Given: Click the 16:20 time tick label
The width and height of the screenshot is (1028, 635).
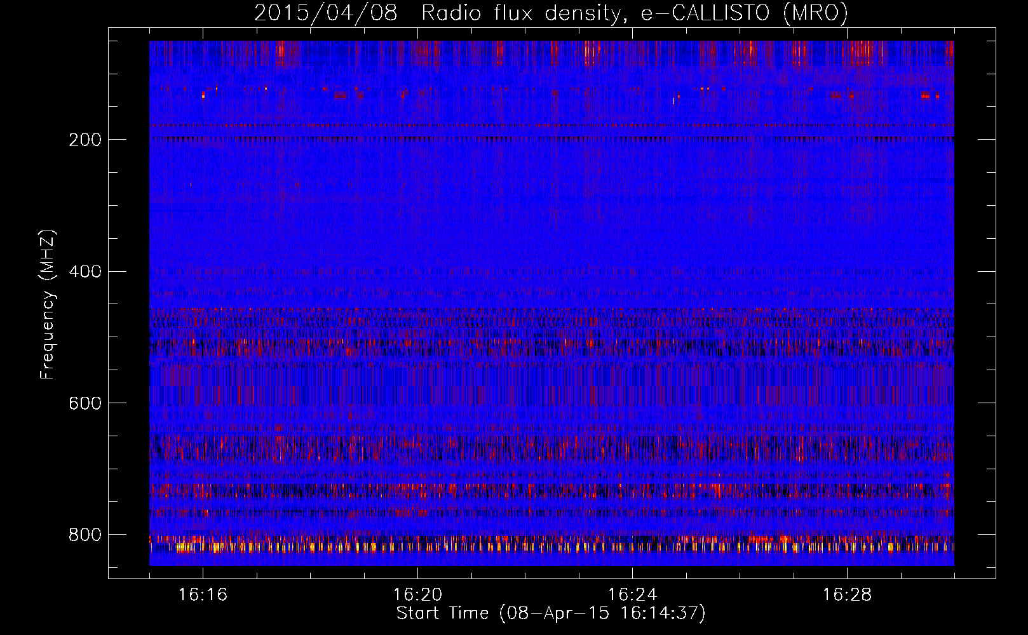Looking at the screenshot, I should (417, 595).
